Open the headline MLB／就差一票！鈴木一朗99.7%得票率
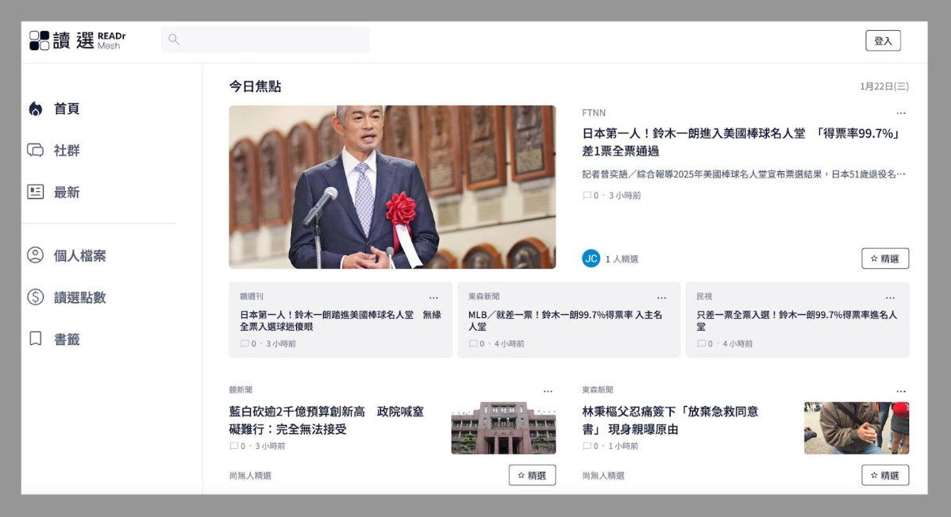This screenshot has width=951, height=517. pyautogui.click(x=564, y=320)
